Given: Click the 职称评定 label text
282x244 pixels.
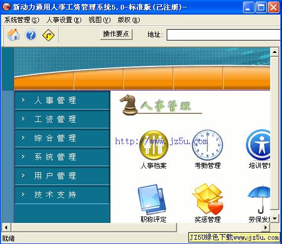Looking at the screenshot, I should (x=154, y=219).
